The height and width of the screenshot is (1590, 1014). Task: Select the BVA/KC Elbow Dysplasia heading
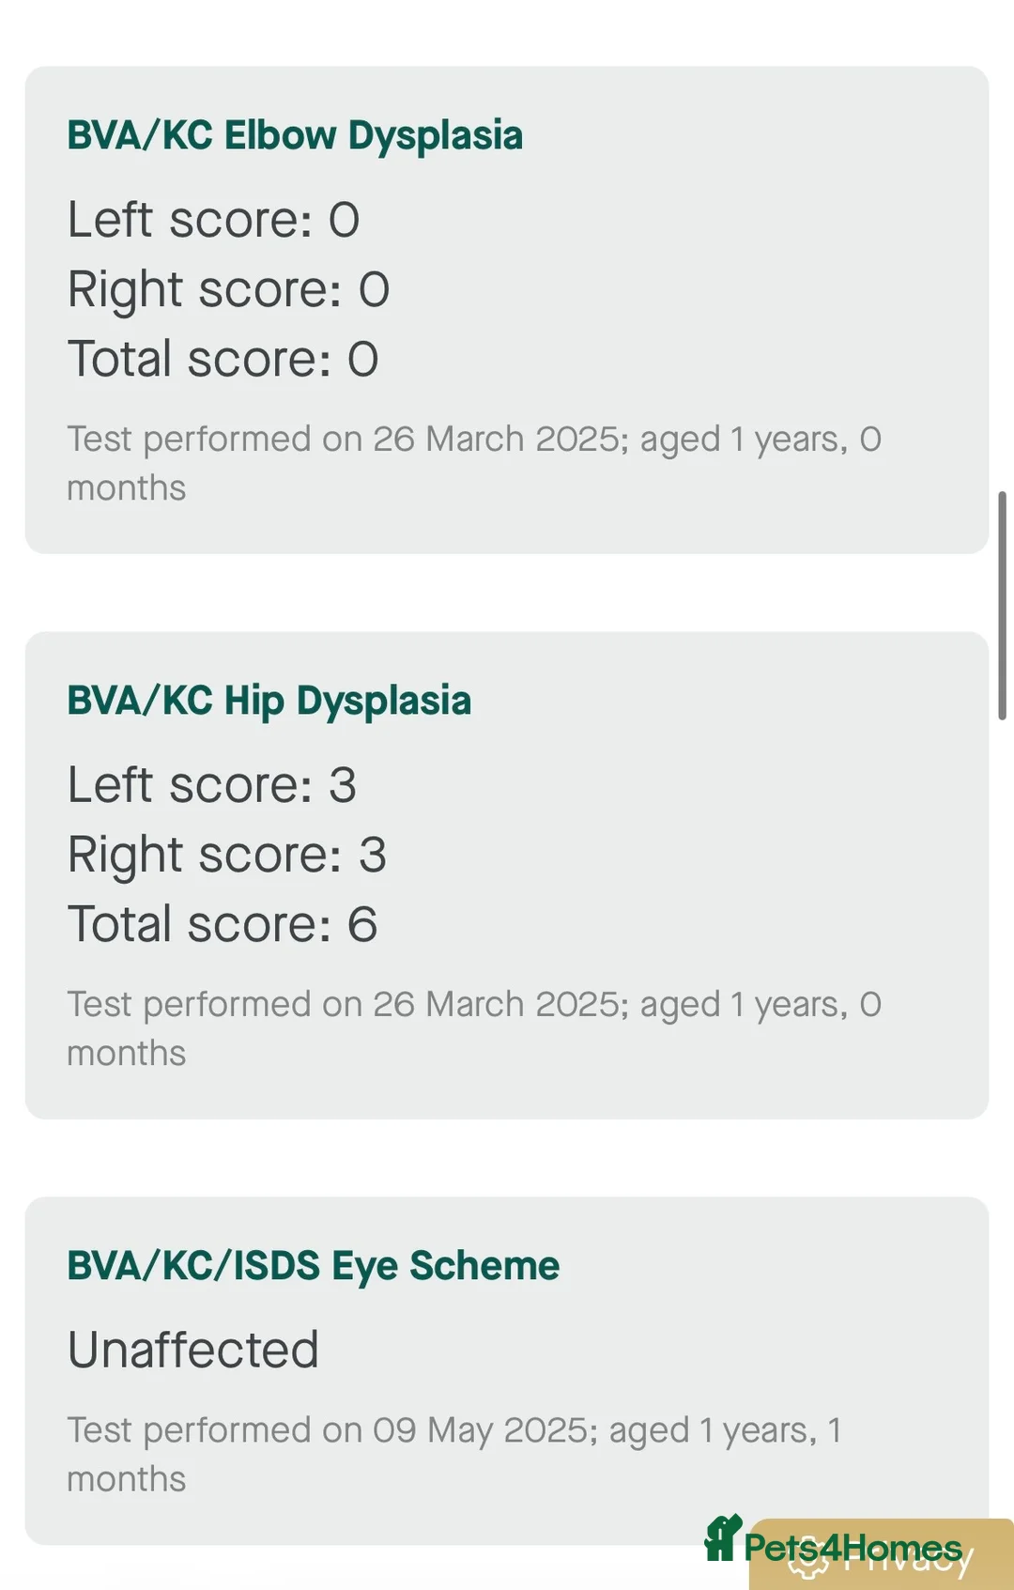(x=295, y=135)
